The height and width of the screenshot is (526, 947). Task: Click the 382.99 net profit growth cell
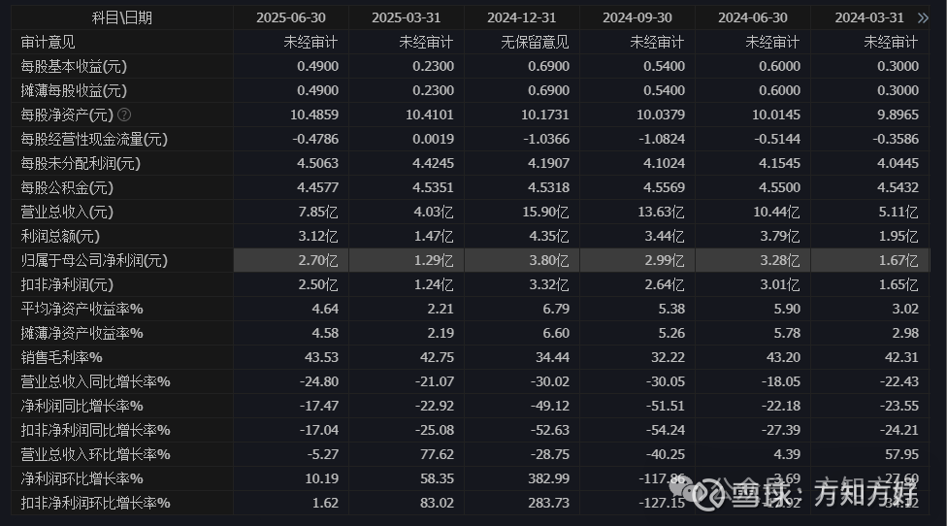click(548, 478)
